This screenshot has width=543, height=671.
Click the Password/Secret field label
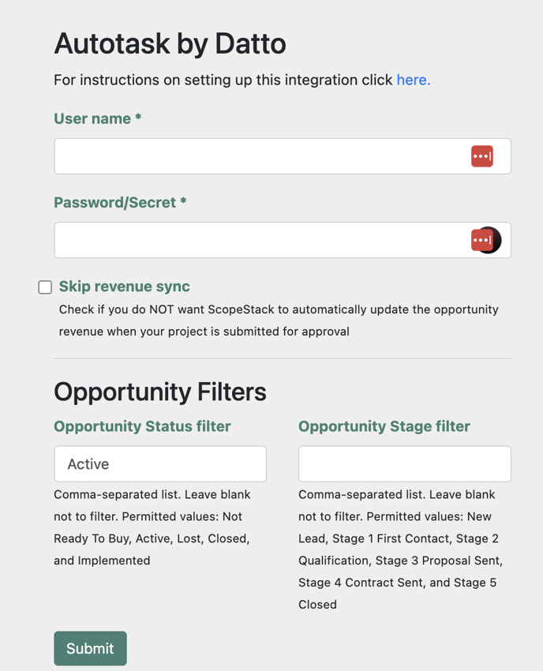pyautogui.click(x=120, y=203)
